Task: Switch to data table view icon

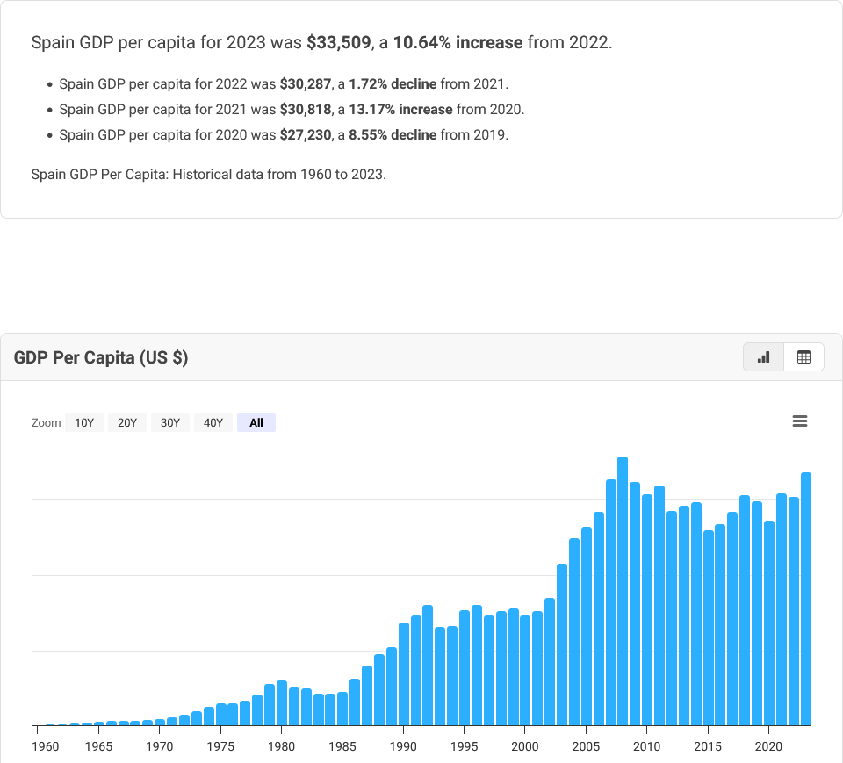Action: click(x=803, y=357)
